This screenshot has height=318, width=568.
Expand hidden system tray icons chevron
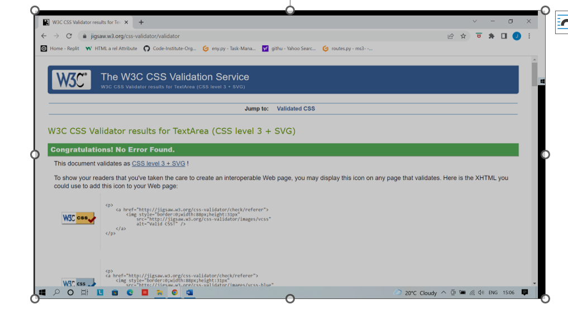pyautogui.click(x=443, y=293)
